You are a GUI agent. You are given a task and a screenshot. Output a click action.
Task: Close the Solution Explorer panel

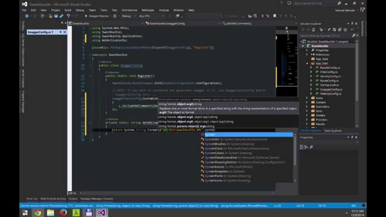click(x=356, y=24)
